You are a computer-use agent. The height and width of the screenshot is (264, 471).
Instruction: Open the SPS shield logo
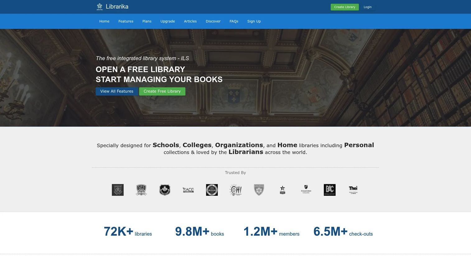coord(141,190)
